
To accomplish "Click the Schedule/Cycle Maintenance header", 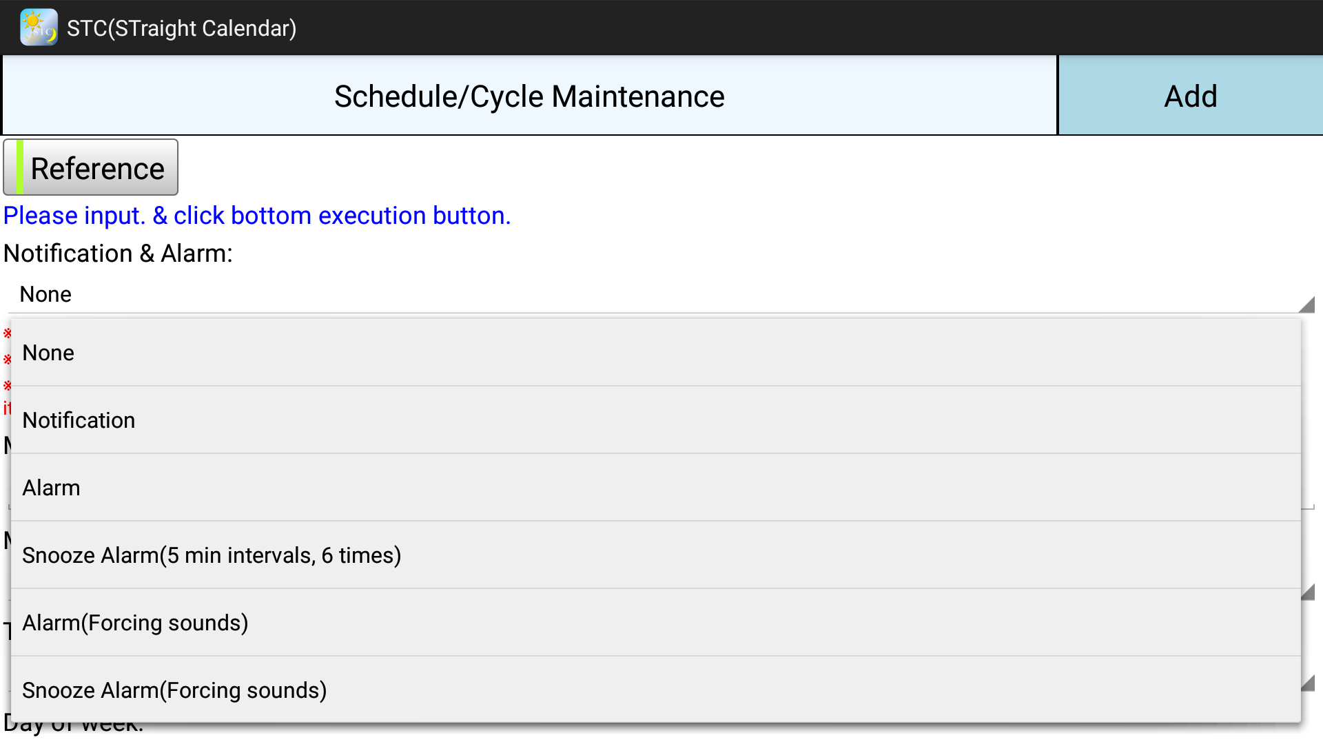I will point(529,96).
